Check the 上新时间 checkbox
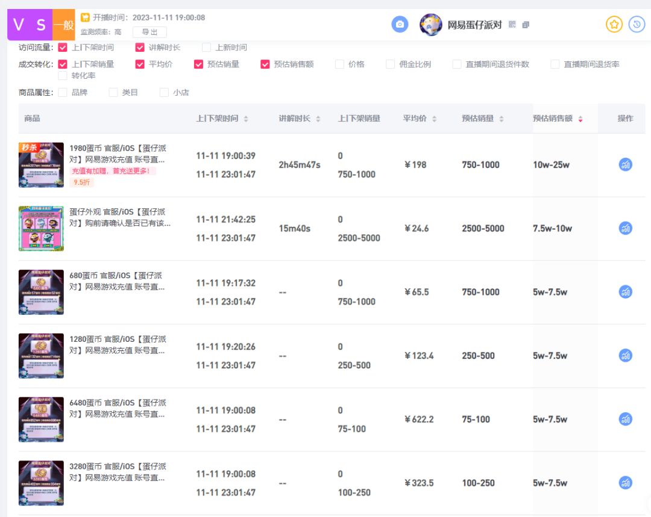The width and height of the screenshot is (651, 517). [x=206, y=48]
